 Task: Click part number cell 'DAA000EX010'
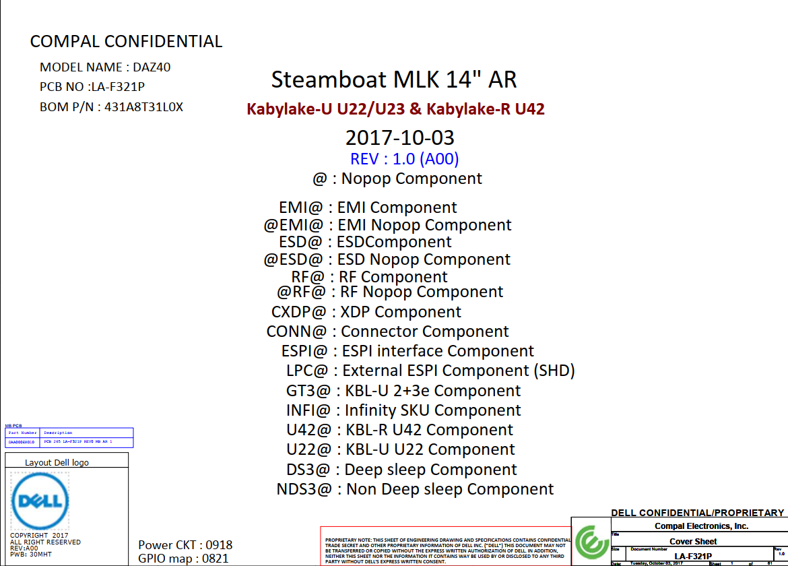click(22, 442)
